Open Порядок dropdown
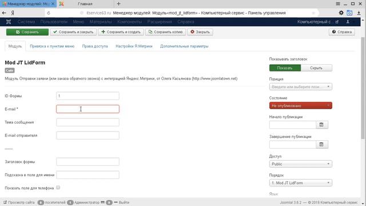The width and height of the screenshot is (366, 206). pos(301,183)
